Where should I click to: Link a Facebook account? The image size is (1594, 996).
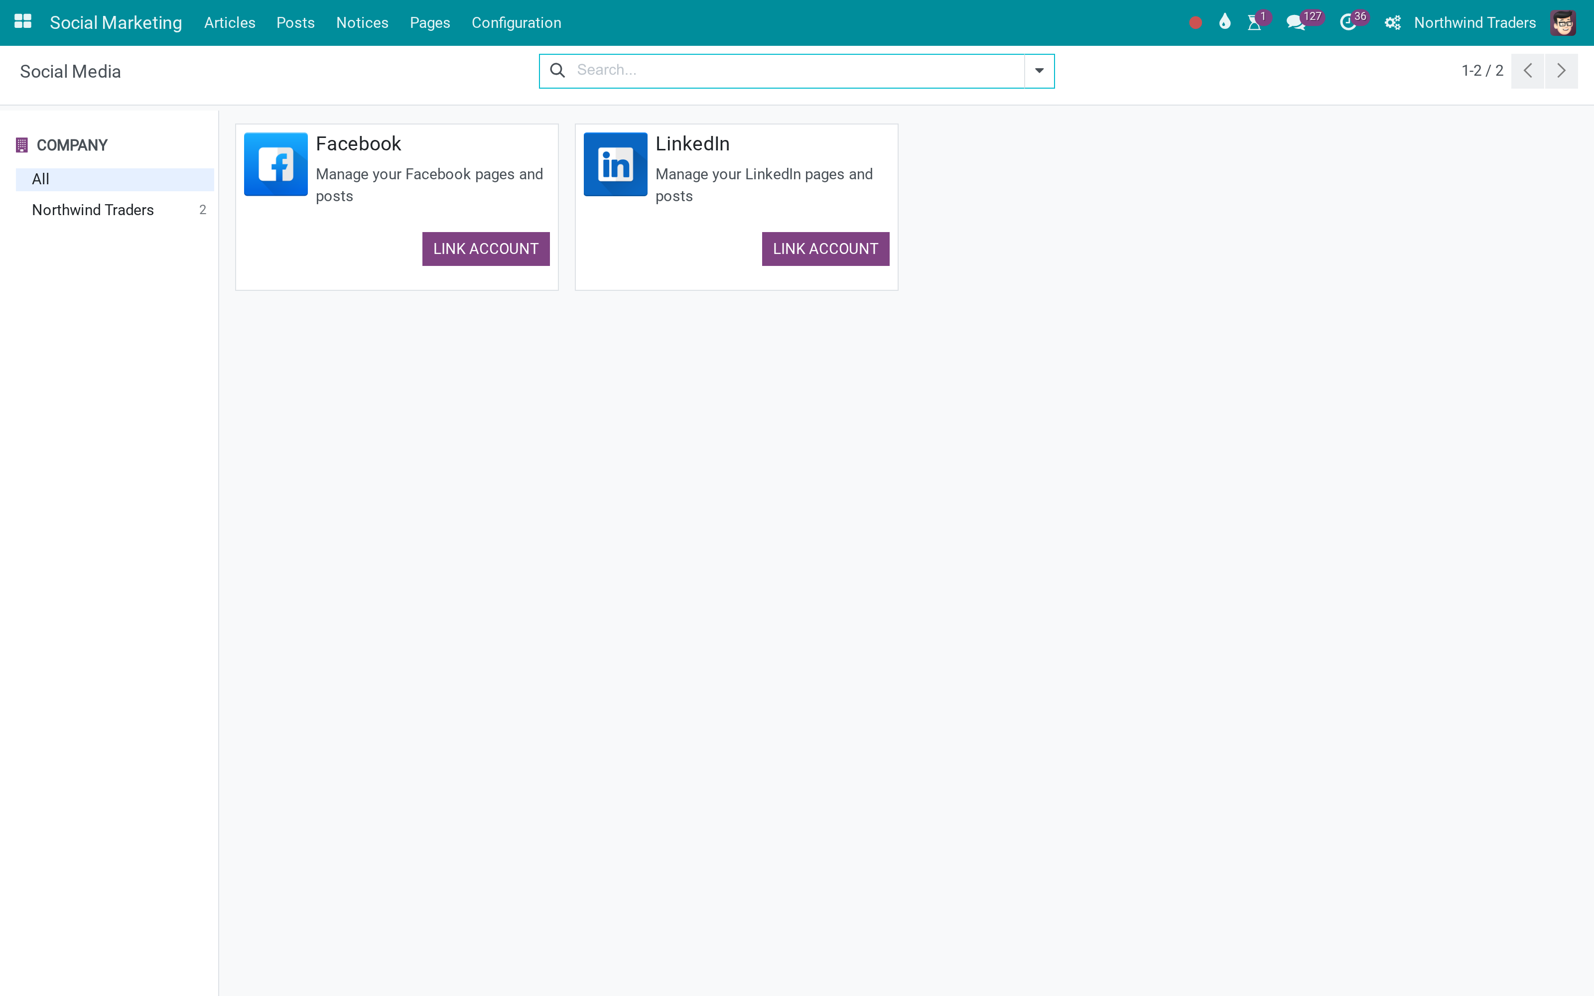[x=486, y=249]
